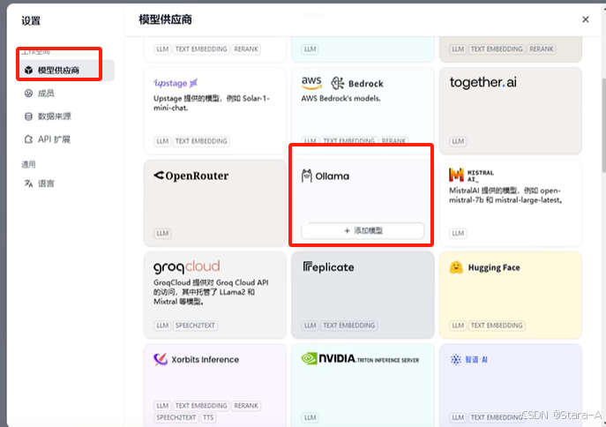Open the 数据来源 data source section

click(55, 116)
